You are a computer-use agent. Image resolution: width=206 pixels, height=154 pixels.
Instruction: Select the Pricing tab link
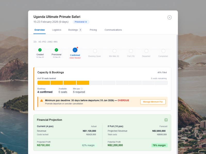(93, 30)
